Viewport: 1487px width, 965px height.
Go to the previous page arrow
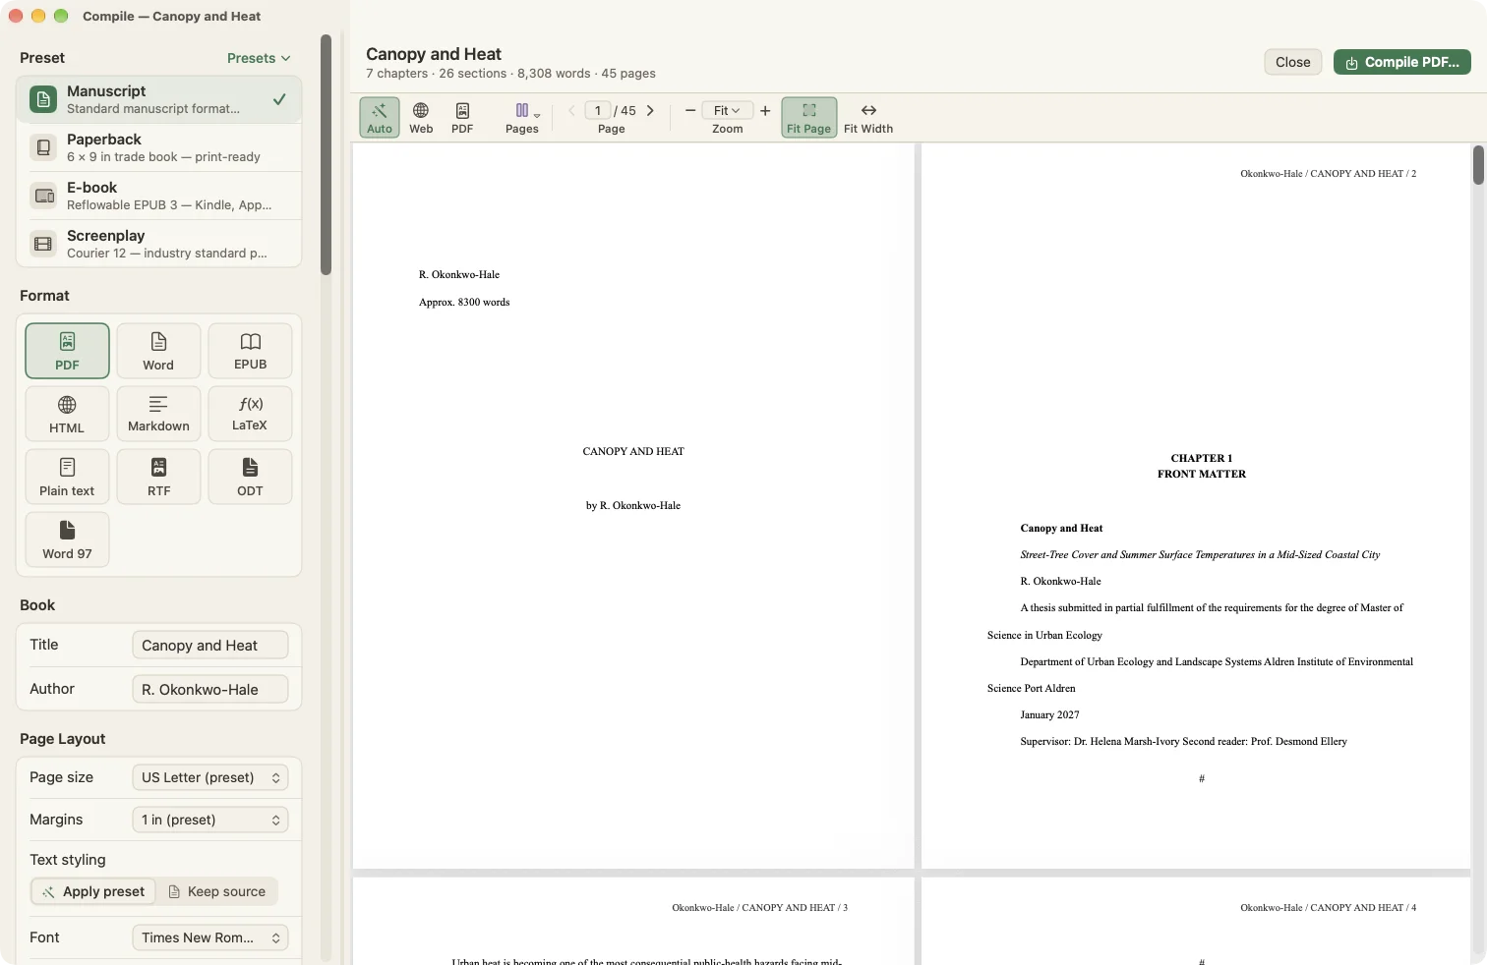tap(571, 111)
